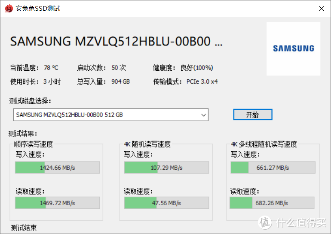The image size is (331, 234).
Task: Click the 使用时长 label
Action: pos(25,82)
